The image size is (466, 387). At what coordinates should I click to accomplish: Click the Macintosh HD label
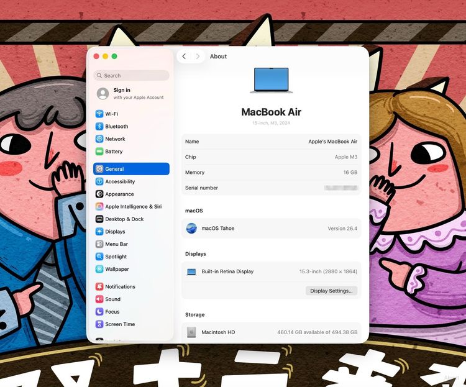(x=218, y=332)
